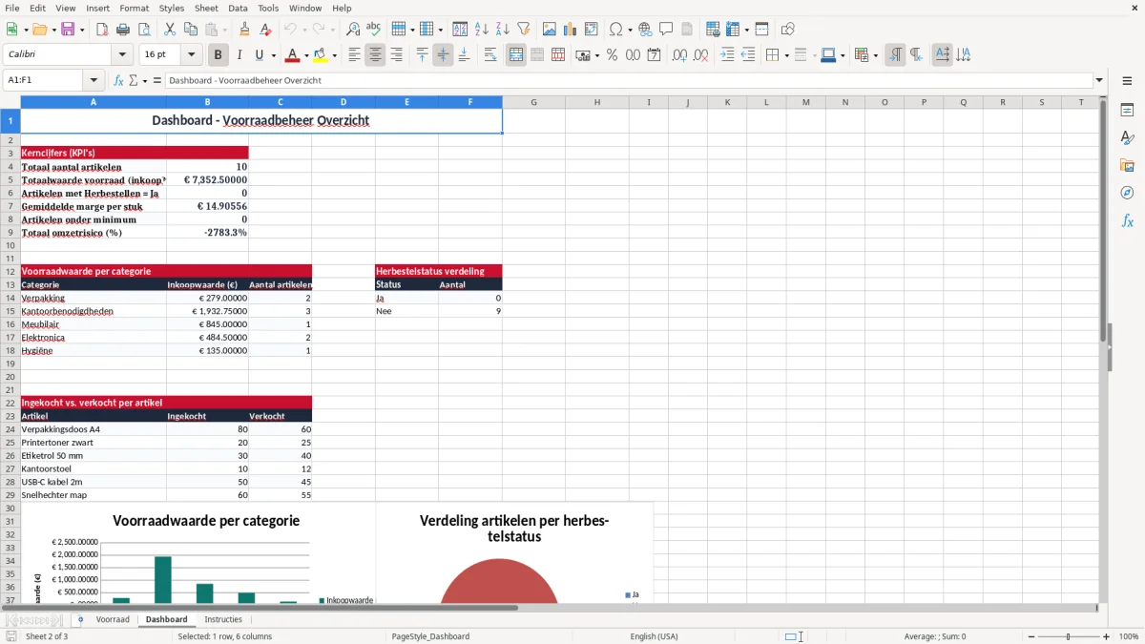Screen dimensions: 1145x644
Task: Insert a hyperlink
Action: pyautogui.click(x=645, y=30)
